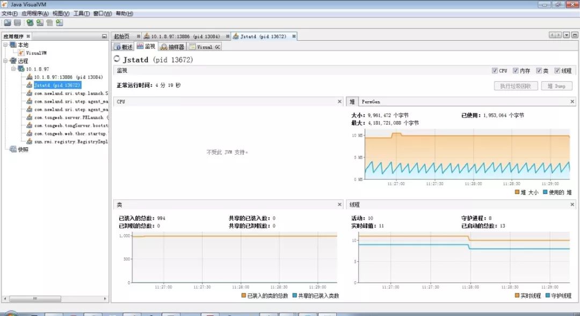Screen dimensions: 580x316
Task: Open the Visual GC tab
Action: [x=205, y=47]
